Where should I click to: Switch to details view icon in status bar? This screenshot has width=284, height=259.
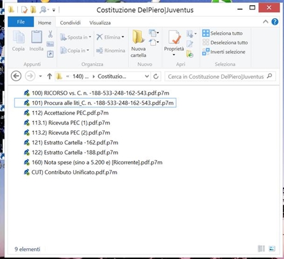(x=261, y=249)
